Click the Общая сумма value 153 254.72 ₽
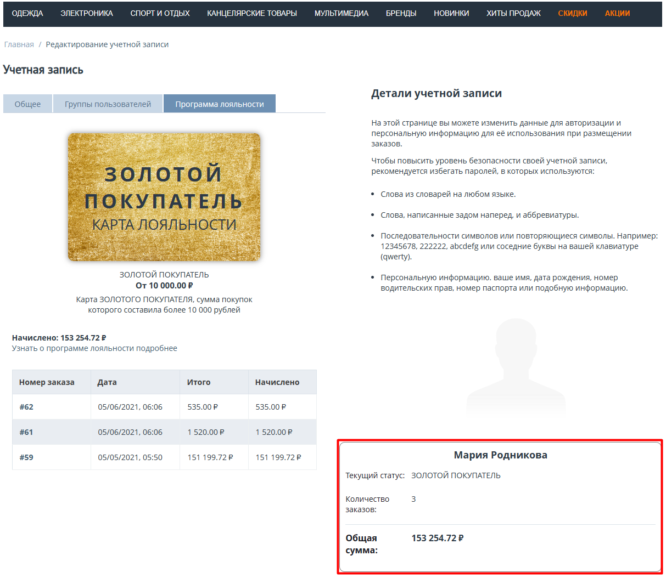666x578 pixels. (438, 538)
